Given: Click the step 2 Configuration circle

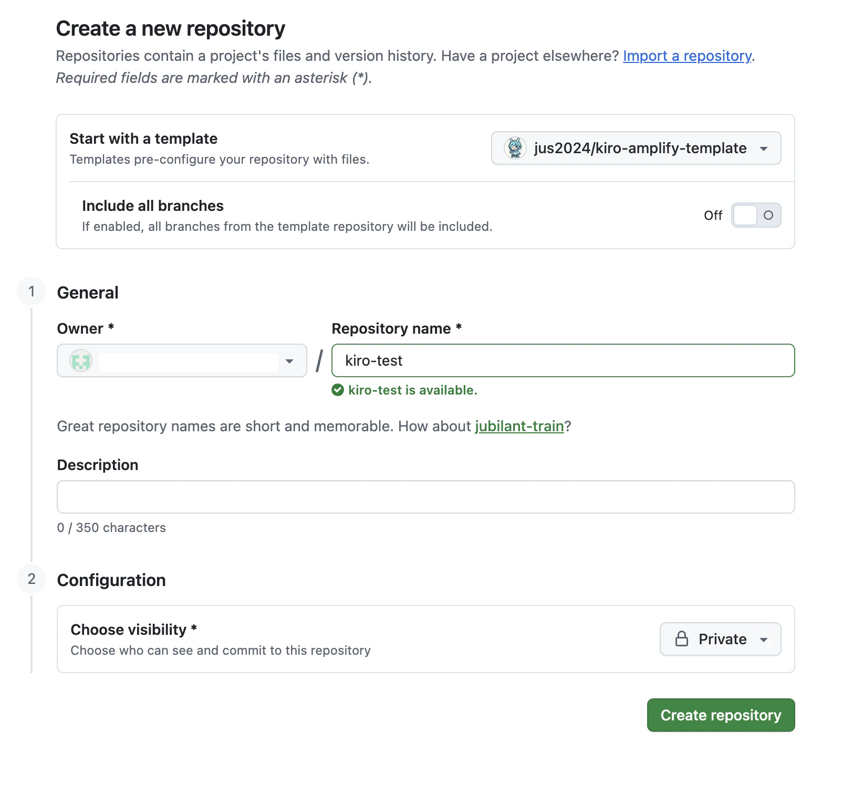Looking at the screenshot, I should coord(32,579).
